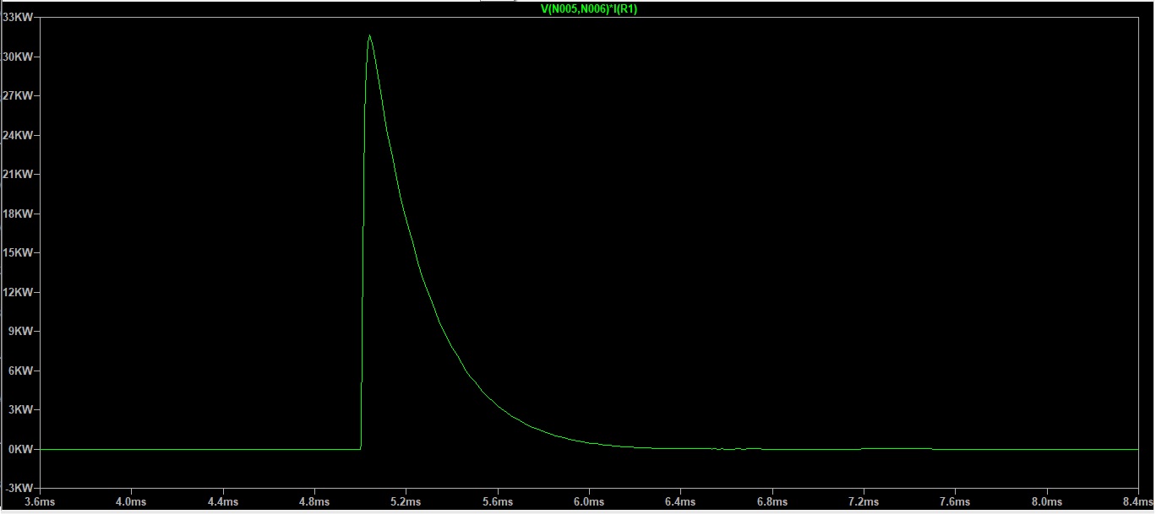This screenshot has height=514, width=1156.
Task: Click the 18KW vertical axis label
Action: click(x=18, y=214)
